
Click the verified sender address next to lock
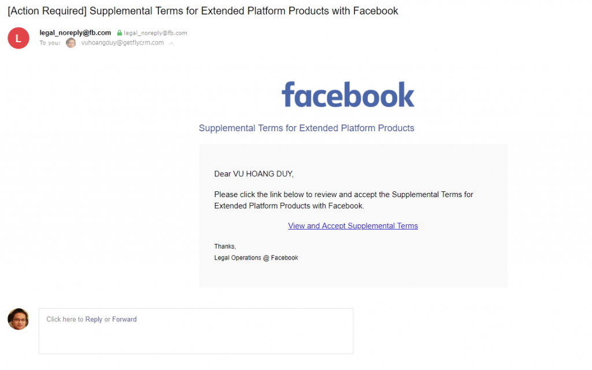pyautogui.click(x=156, y=33)
